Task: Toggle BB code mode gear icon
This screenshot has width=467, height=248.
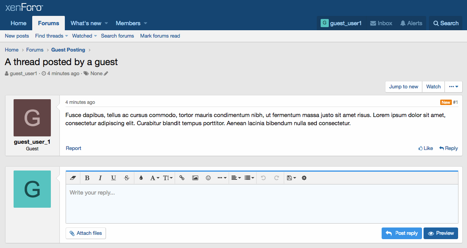Action: point(304,178)
